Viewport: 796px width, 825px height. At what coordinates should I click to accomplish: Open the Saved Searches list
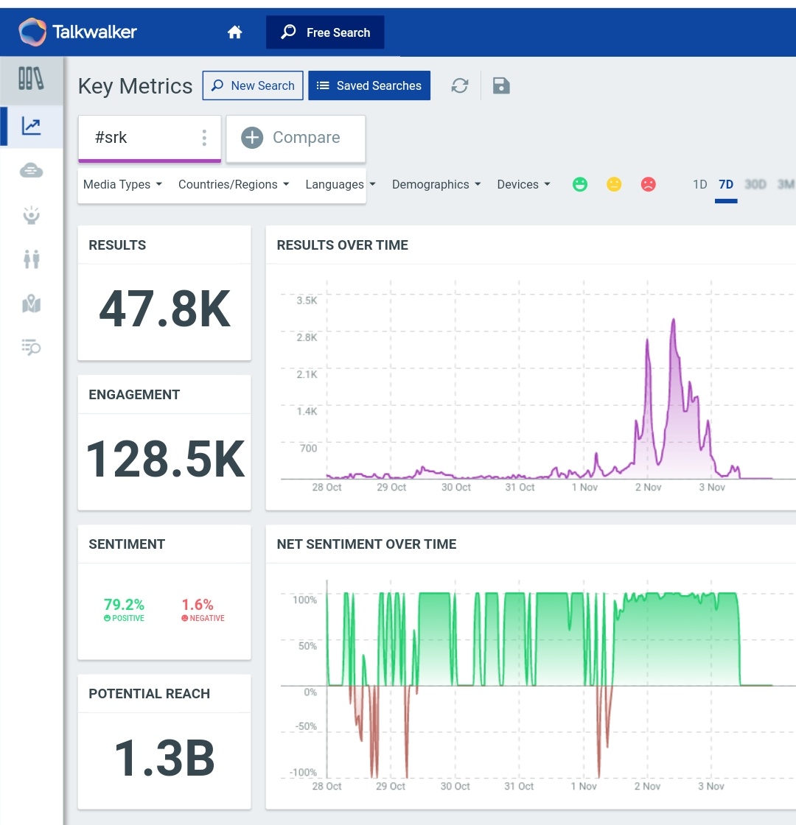pyautogui.click(x=369, y=85)
